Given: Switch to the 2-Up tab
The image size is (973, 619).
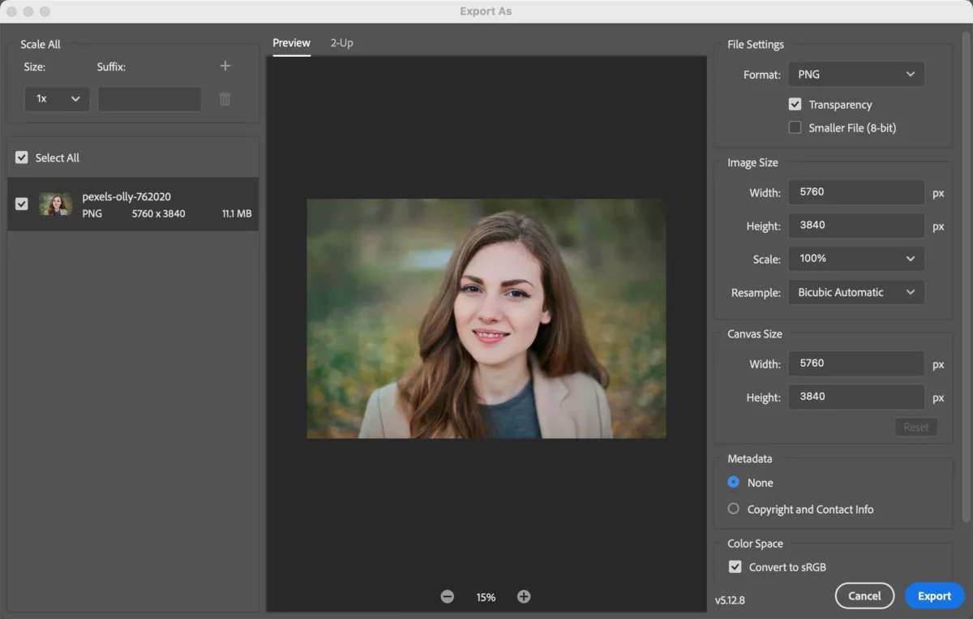Looking at the screenshot, I should click(341, 43).
